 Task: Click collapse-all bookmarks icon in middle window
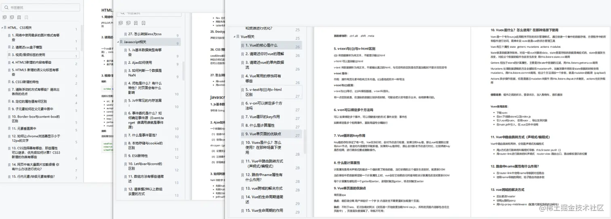[x=129, y=23]
